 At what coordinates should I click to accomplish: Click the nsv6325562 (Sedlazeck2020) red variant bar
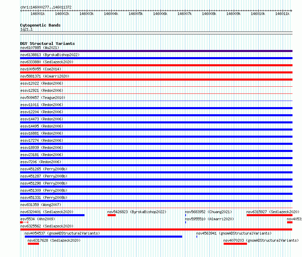pyautogui.click(x=156, y=229)
